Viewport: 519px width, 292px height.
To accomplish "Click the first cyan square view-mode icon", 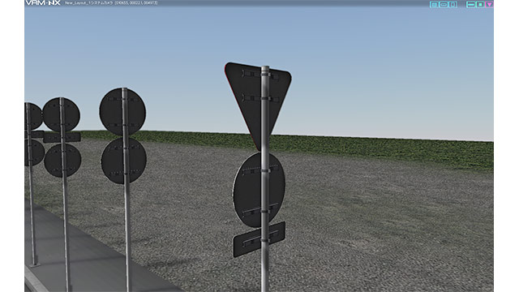I will 434,4.
